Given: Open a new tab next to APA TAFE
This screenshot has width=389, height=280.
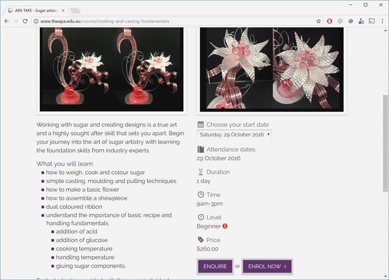Looking at the screenshot, I should pos(75,10).
